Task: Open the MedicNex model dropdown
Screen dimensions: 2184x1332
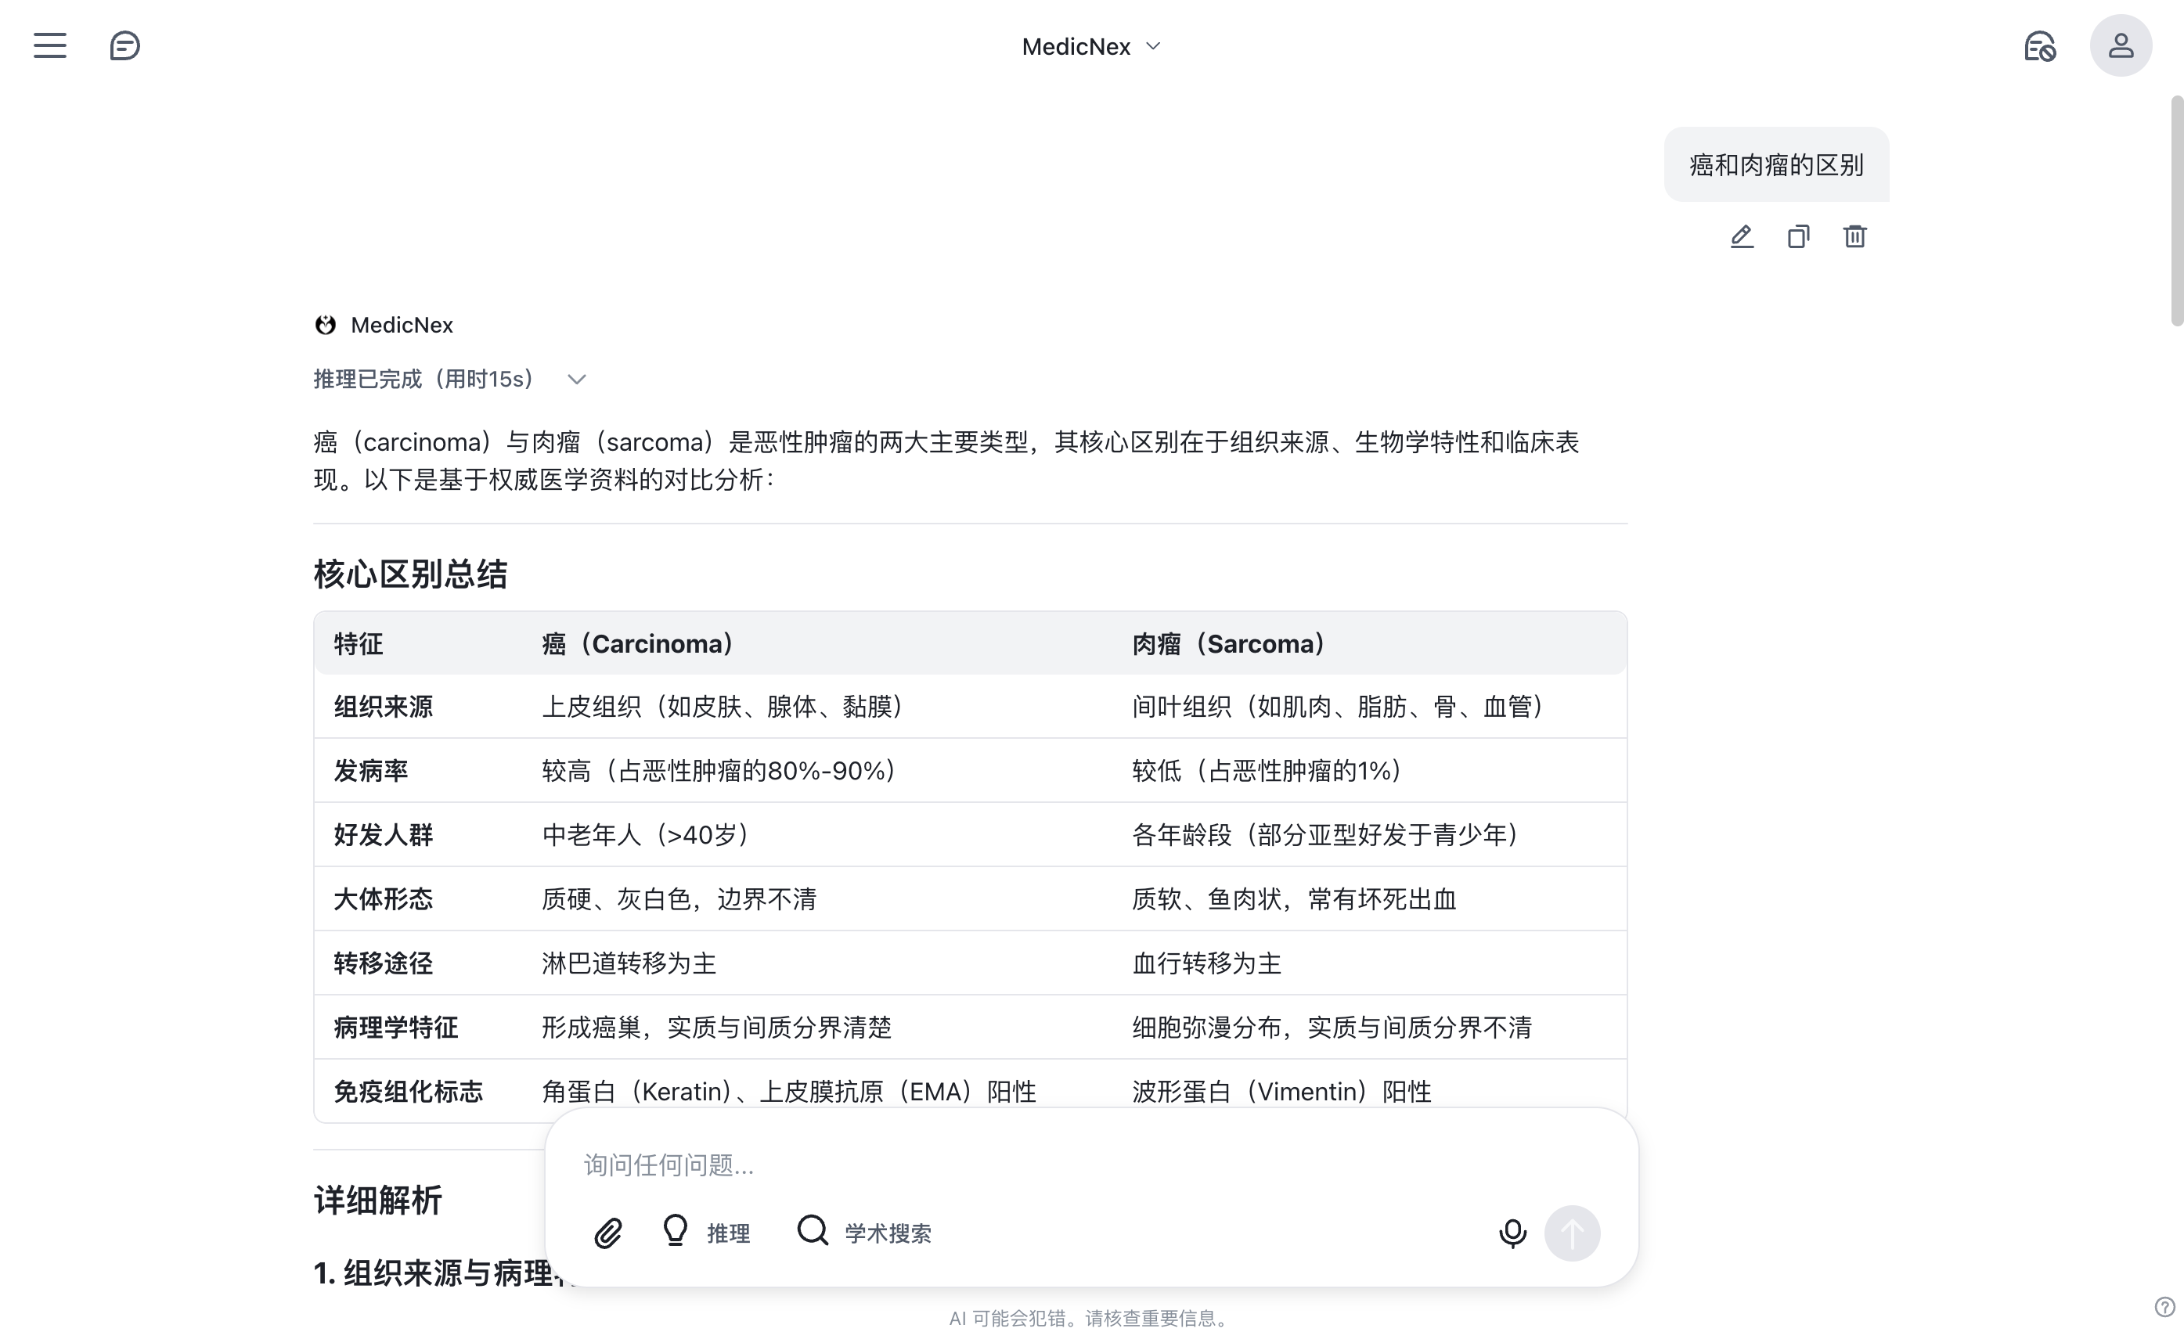Action: (1090, 46)
